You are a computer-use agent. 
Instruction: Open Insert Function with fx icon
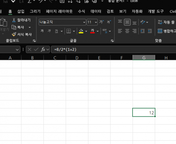(x=43, y=49)
